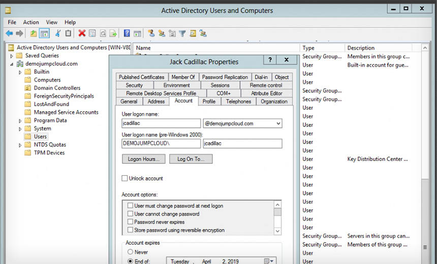The width and height of the screenshot is (437, 264).
Task: Enable the Unlock account checkbox
Action: [125, 178]
